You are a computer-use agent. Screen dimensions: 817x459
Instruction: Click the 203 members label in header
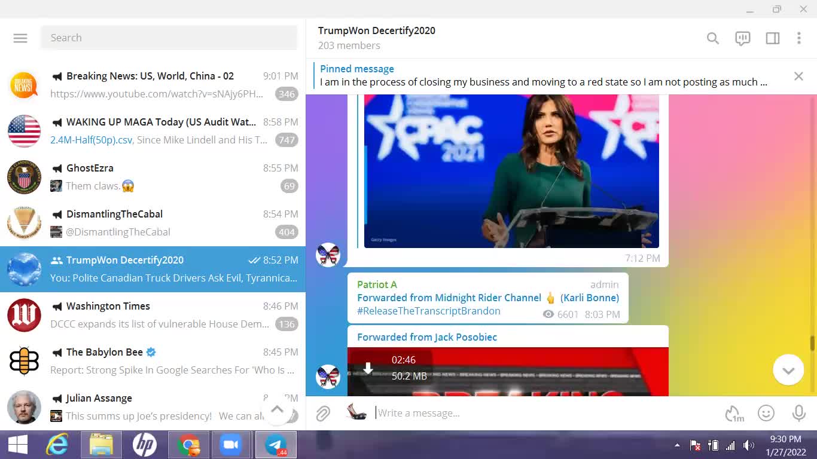click(x=349, y=45)
